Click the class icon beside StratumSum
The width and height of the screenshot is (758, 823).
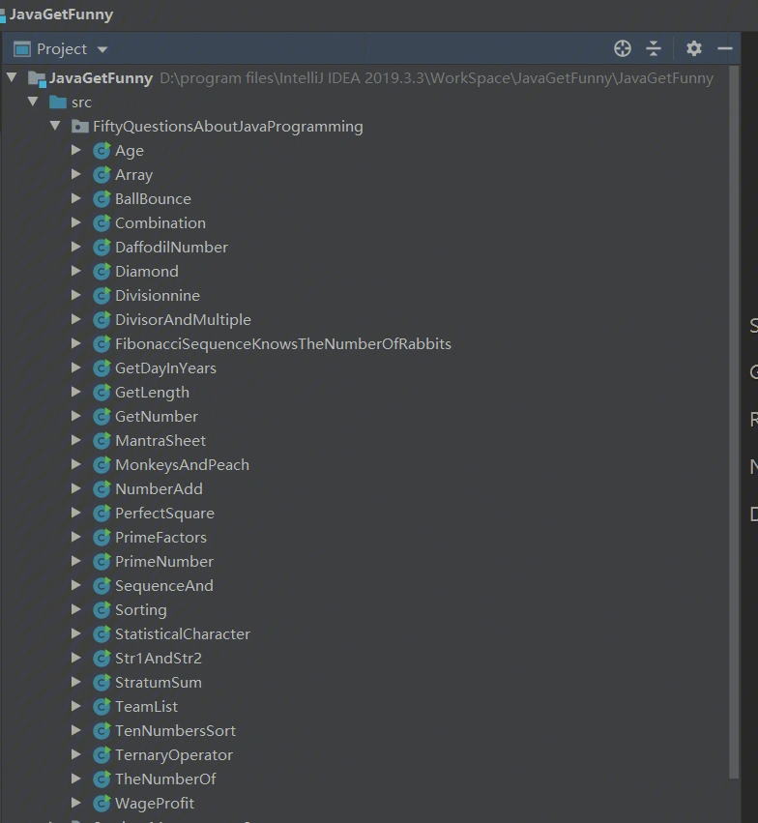pyautogui.click(x=102, y=681)
